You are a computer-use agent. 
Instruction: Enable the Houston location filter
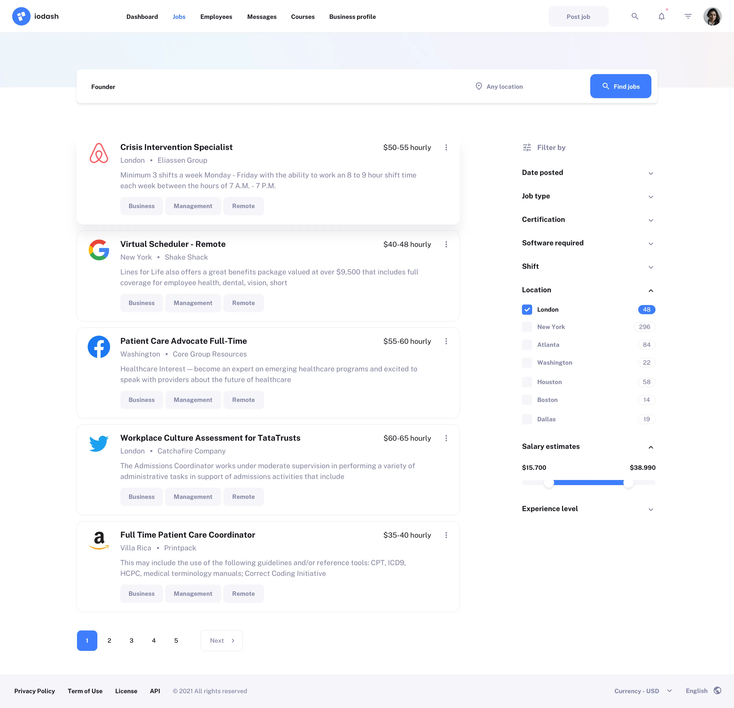527,382
